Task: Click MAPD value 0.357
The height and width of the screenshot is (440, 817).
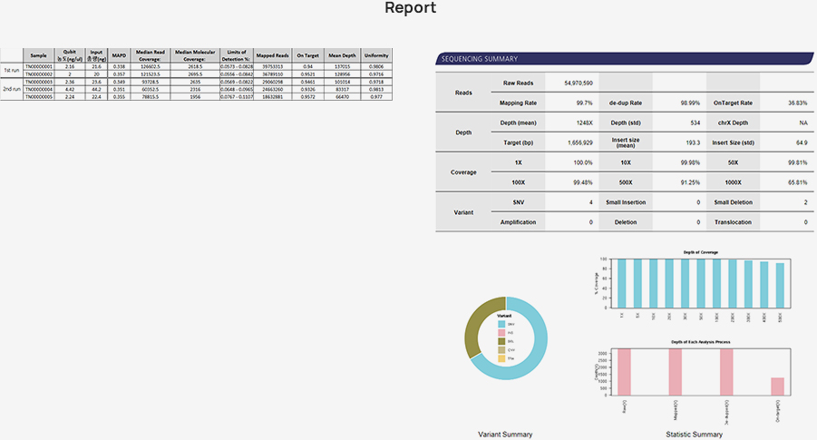Action: click(x=119, y=74)
